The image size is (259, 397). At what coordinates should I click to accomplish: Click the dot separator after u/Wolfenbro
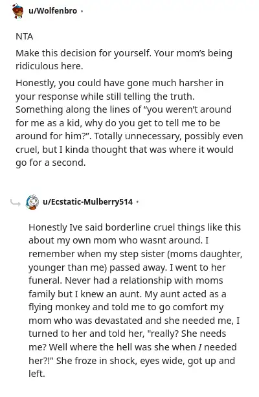(x=82, y=11)
